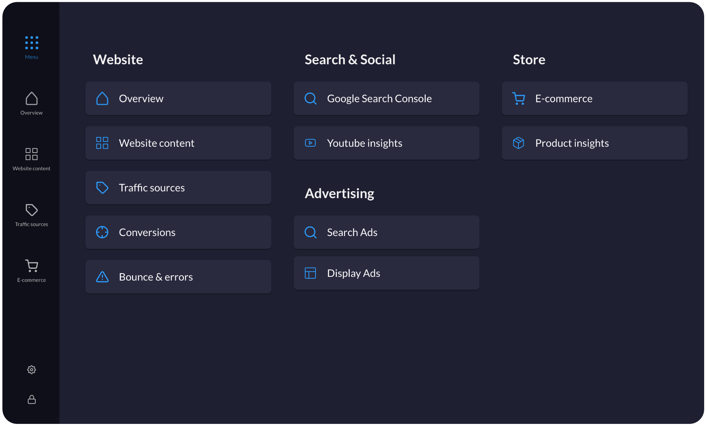The width and height of the screenshot is (706, 425).
Task: Select the Product insights box icon
Action: pos(518,143)
